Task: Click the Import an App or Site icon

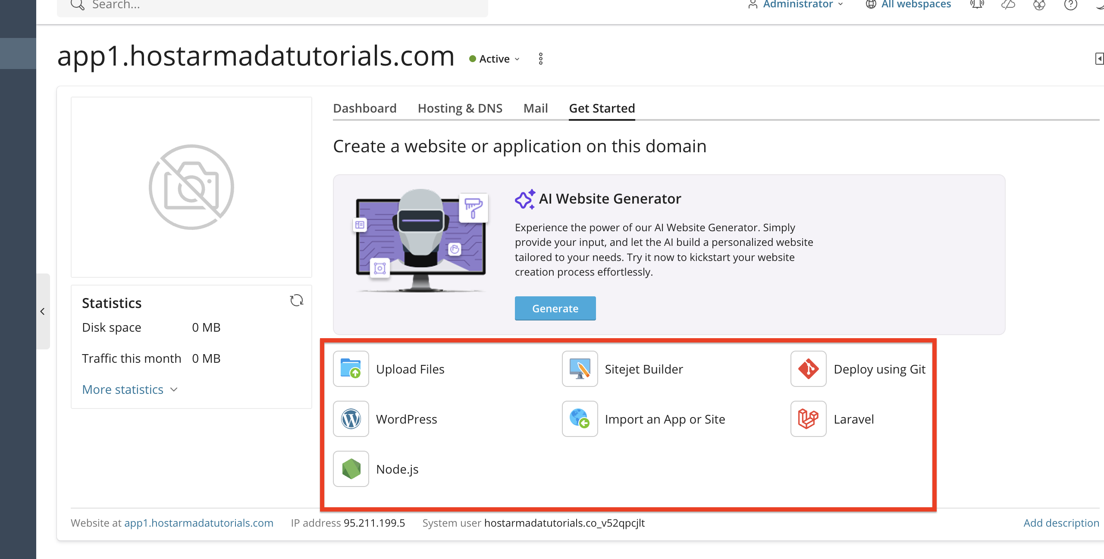Action: (x=580, y=419)
